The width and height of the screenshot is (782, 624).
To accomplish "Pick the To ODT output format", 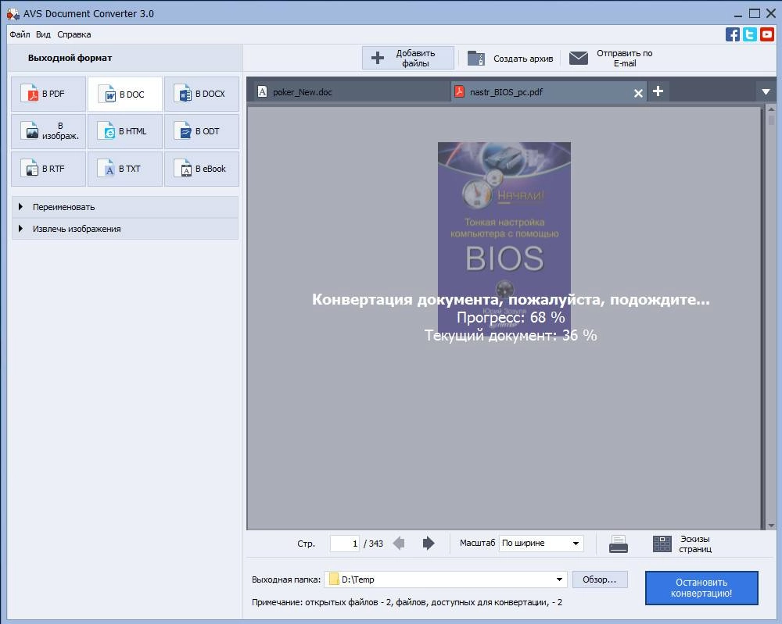I will tap(202, 131).
